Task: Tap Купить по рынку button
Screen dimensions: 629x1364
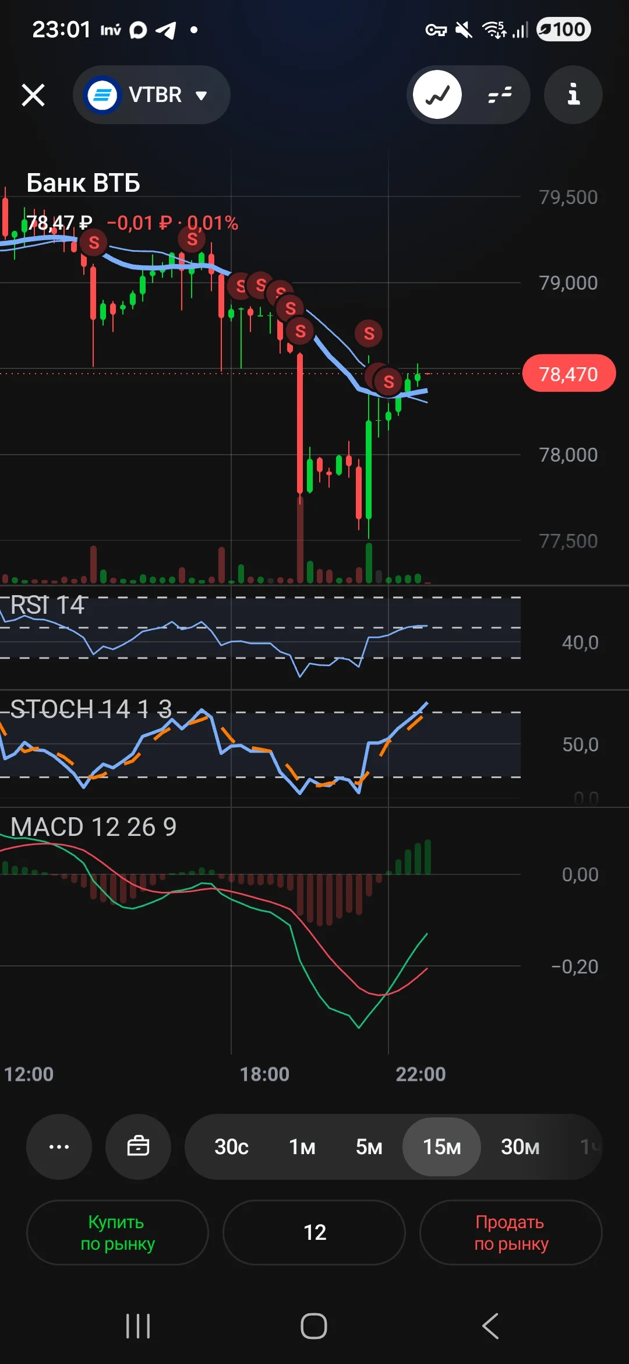Action: click(118, 1232)
